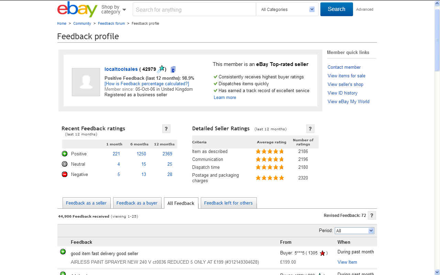Image resolution: width=440 pixels, height=275 pixels.
Task: Click Contact member quick link
Action: tap(344, 67)
